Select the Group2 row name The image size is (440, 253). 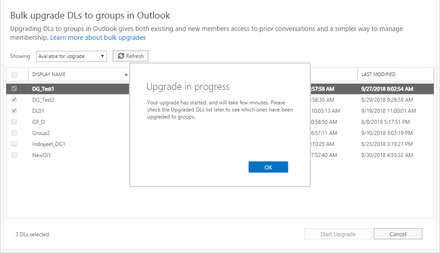point(41,133)
